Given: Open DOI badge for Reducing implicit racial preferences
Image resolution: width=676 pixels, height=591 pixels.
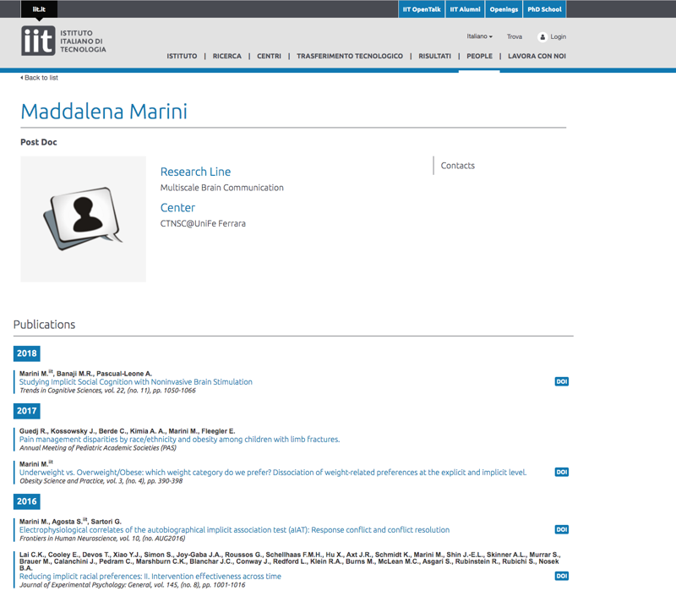Looking at the screenshot, I should tap(561, 576).
